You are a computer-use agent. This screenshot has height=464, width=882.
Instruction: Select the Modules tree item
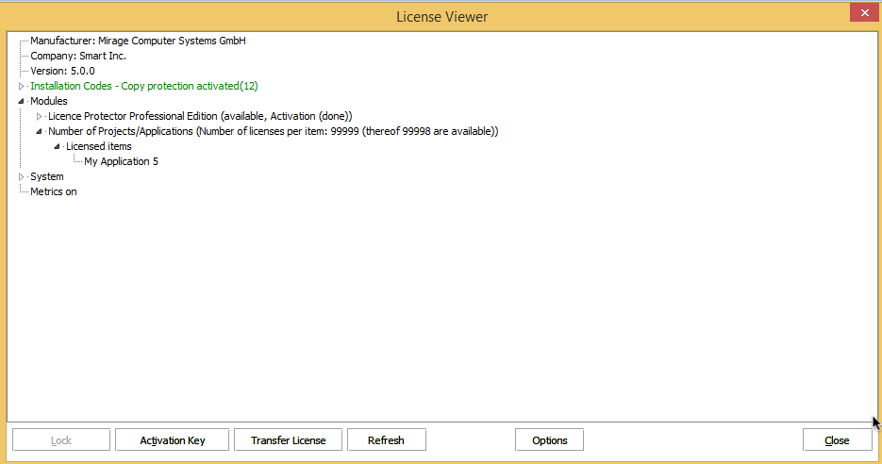pos(49,101)
